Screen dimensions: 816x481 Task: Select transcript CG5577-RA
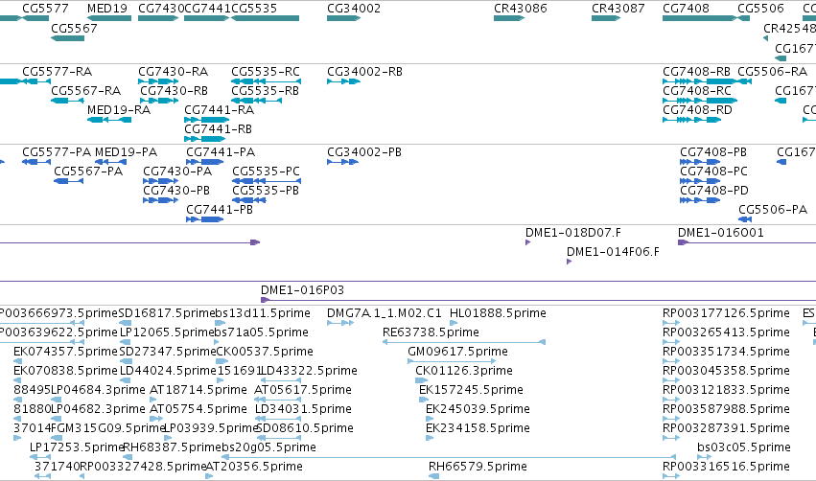pos(36,81)
